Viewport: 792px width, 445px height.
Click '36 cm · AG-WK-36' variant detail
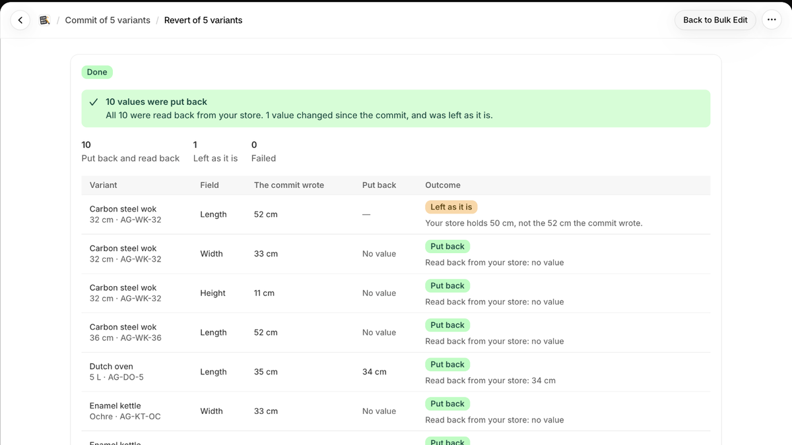pos(125,338)
